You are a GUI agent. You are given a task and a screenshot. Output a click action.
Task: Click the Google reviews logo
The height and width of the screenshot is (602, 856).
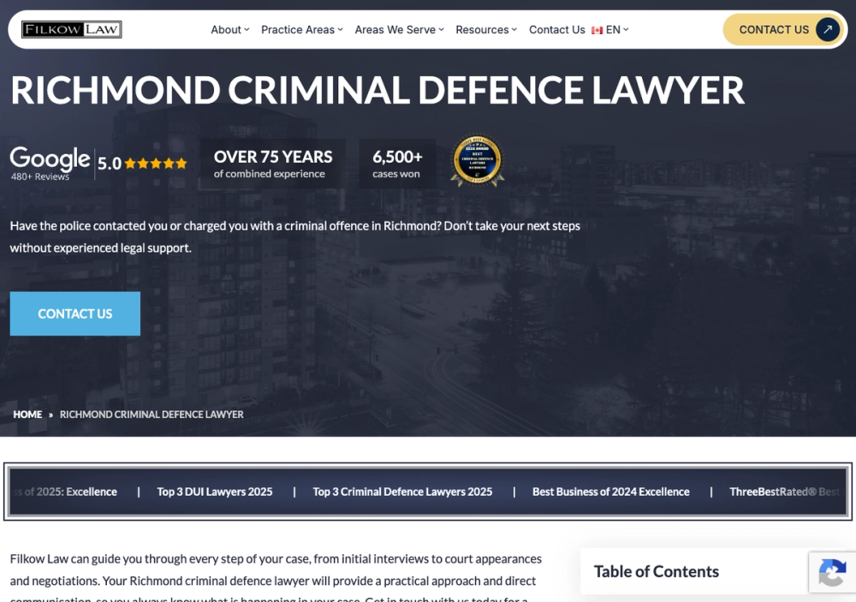click(50, 158)
